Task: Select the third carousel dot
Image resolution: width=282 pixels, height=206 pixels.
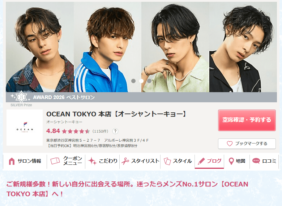Action: pyautogui.click(x=149, y=81)
